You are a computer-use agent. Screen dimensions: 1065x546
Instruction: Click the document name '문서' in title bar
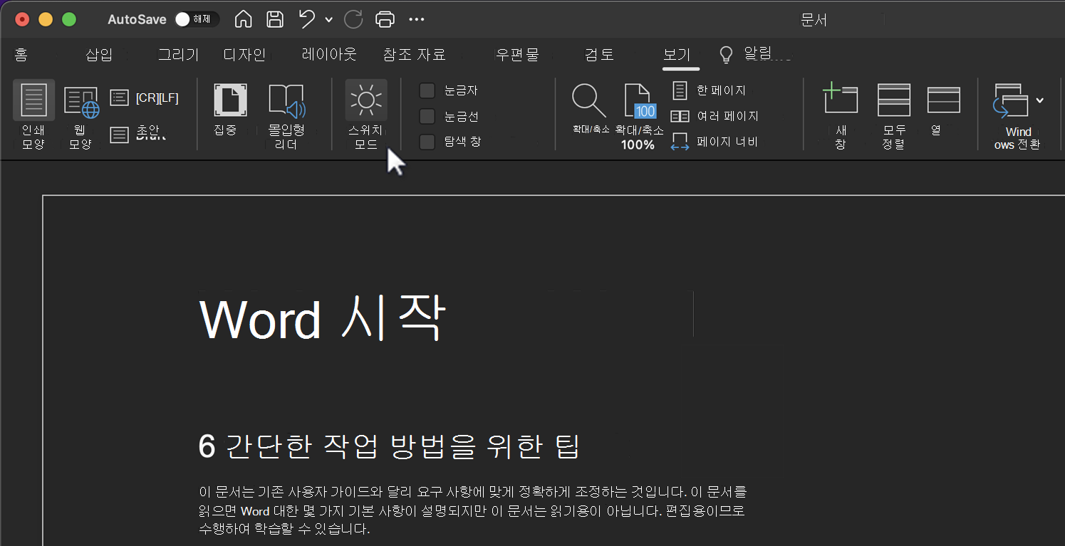(x=814, y=20)
